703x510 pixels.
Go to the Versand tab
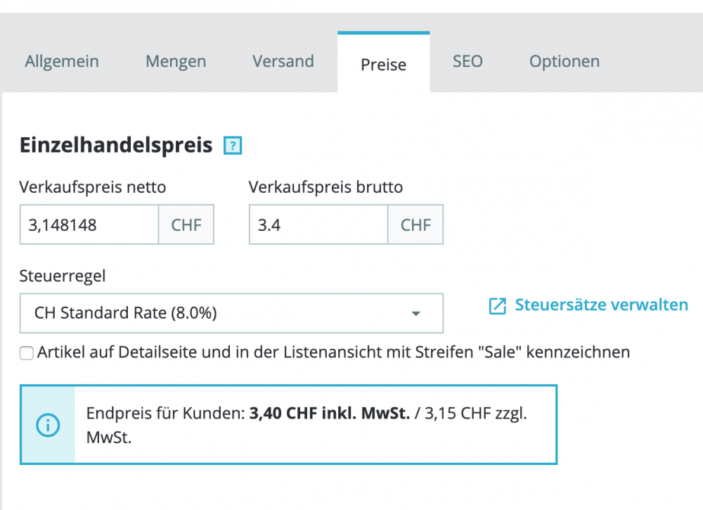(x=283, y=62)
